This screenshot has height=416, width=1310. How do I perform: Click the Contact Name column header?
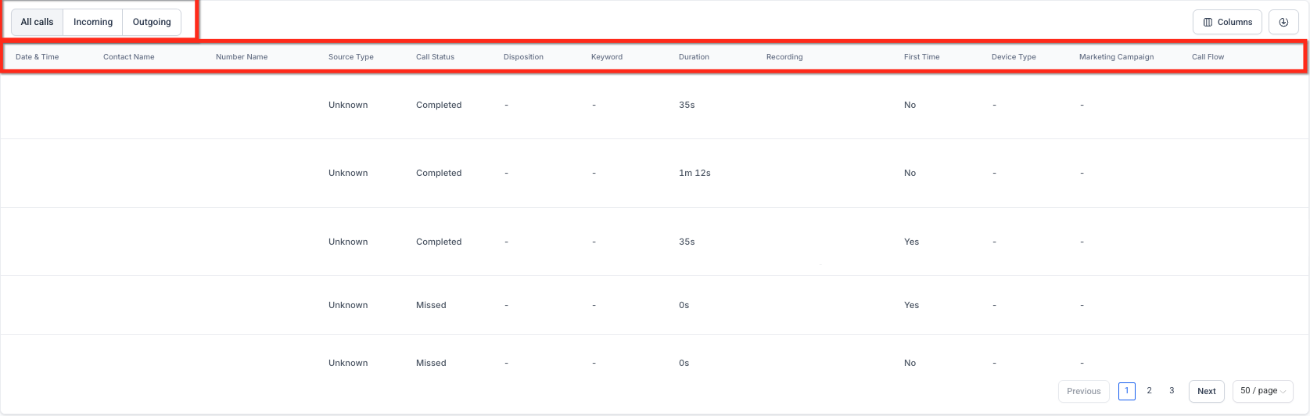[129, 57]
